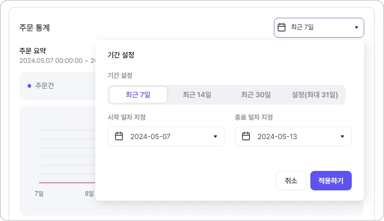
Task: Expand the top period dropdown arrow
Action: (x=356, y=28)
